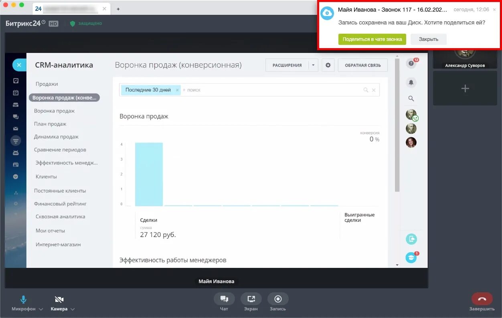Toggle the Камера camera icon
Viewport: 502px width, 318px height.
[x=59, y=300]
